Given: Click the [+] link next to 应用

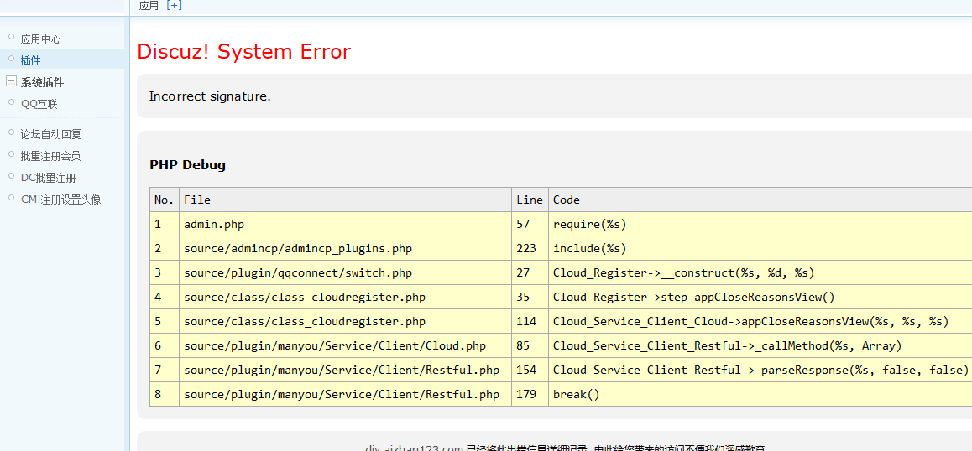Looking at the screenshot, I should [175, 6].
